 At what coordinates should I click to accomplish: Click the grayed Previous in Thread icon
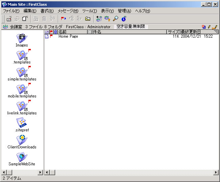click(x=72, y=19)
